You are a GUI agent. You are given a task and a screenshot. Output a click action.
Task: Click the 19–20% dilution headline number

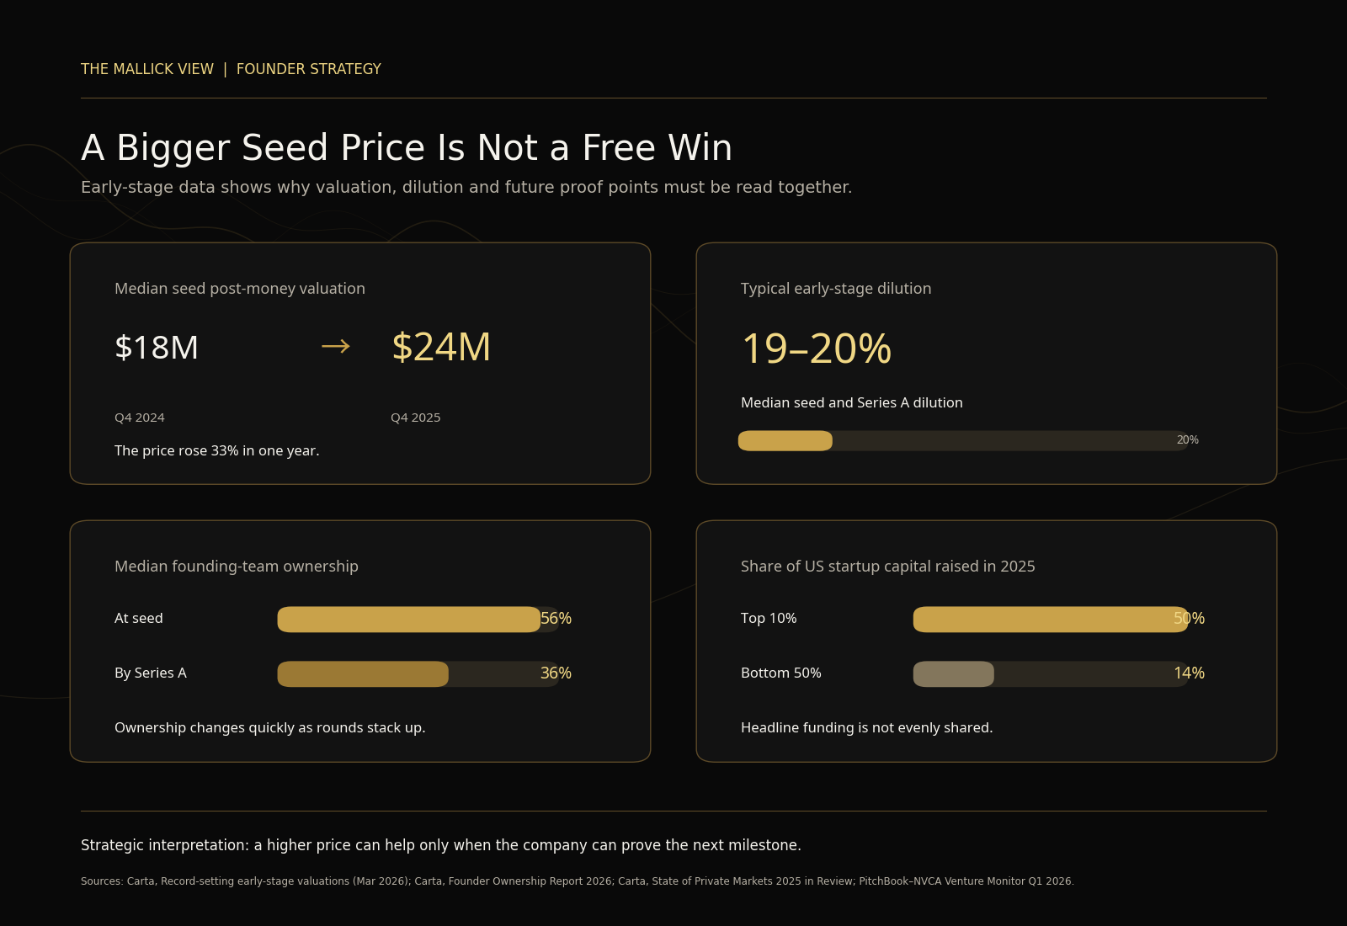point(816,349)
